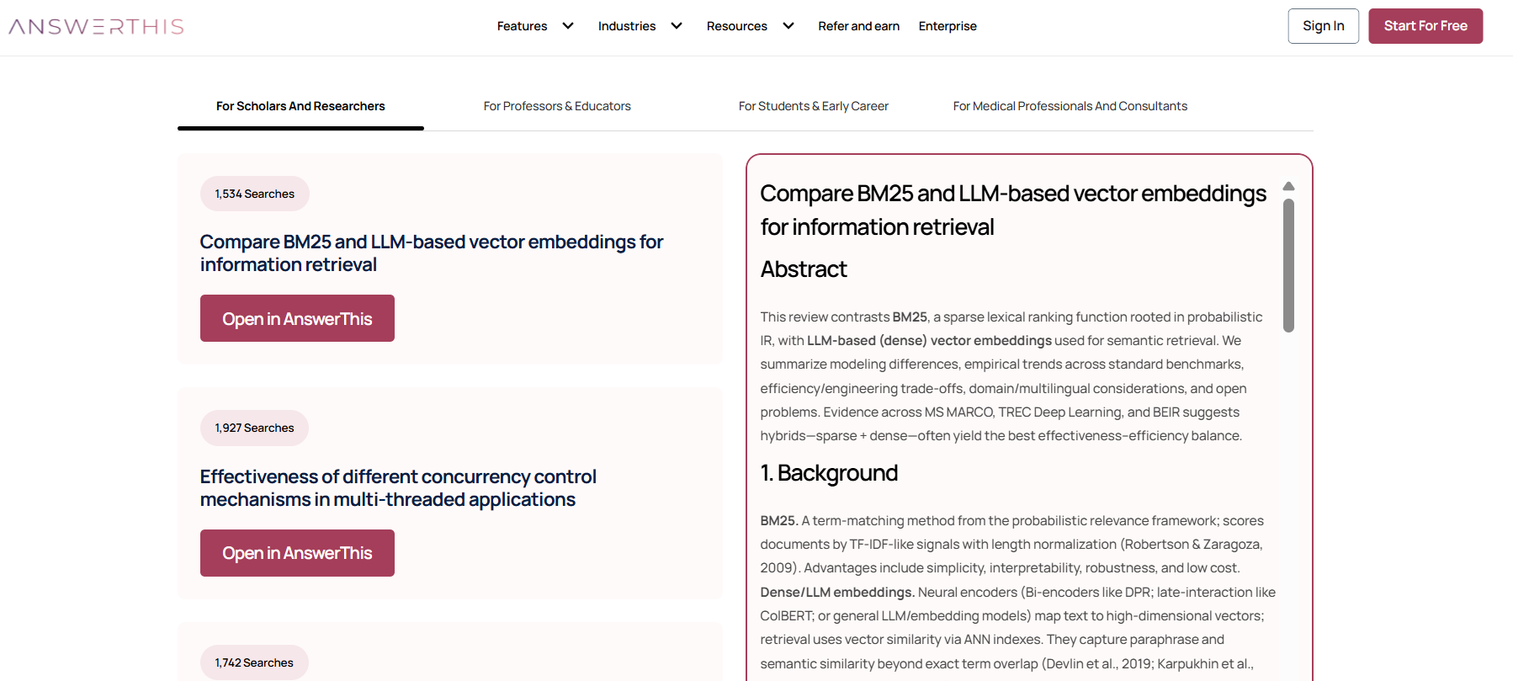Click the Sign In button
The height and width of the screenshot is (681, 1513).
pos(1324,26)
